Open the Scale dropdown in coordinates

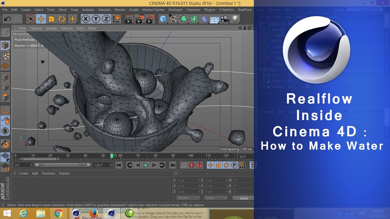pyautogui.click(x=216, y=198)
